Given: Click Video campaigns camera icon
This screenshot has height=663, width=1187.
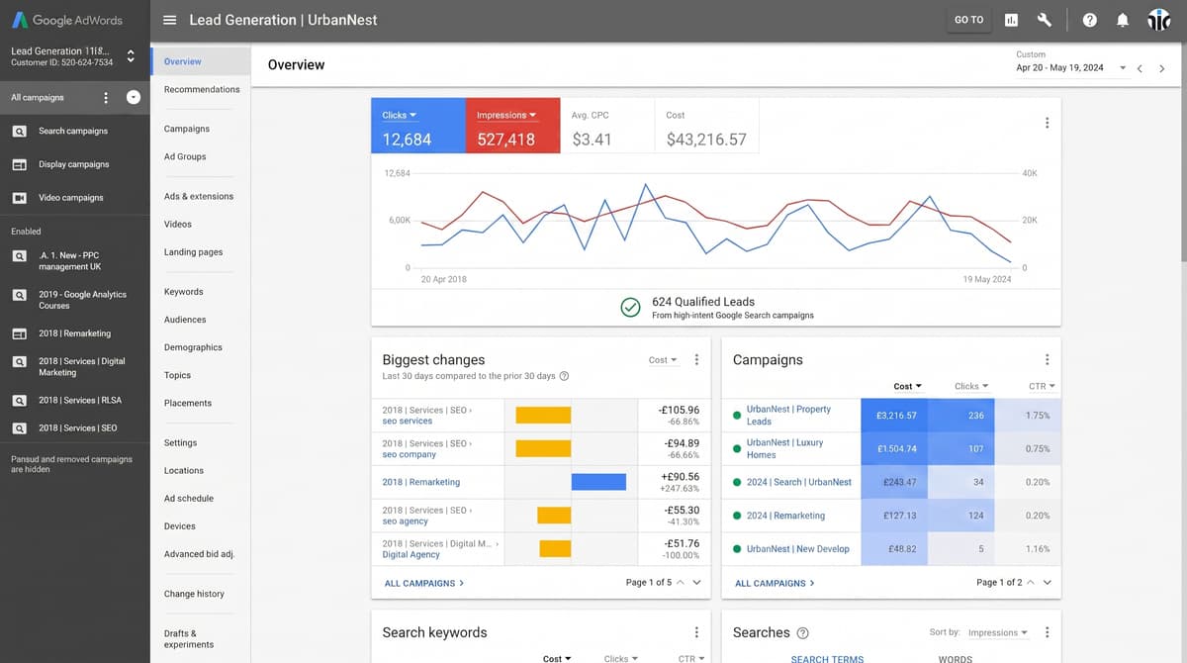Looking at the screenshot, I should pos(19,198).
